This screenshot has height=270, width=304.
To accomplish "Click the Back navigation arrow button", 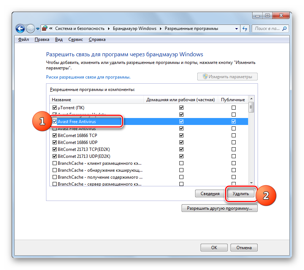I will click(x=20, y=28).
